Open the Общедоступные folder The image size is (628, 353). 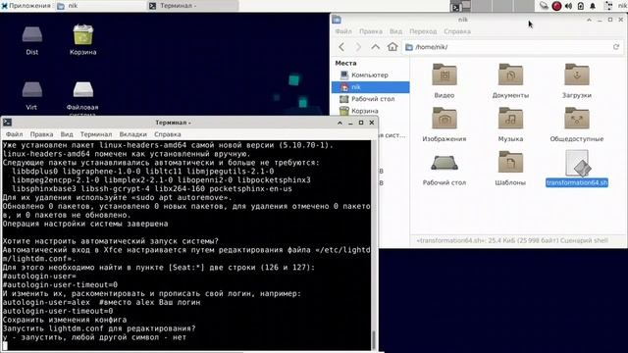576,125
